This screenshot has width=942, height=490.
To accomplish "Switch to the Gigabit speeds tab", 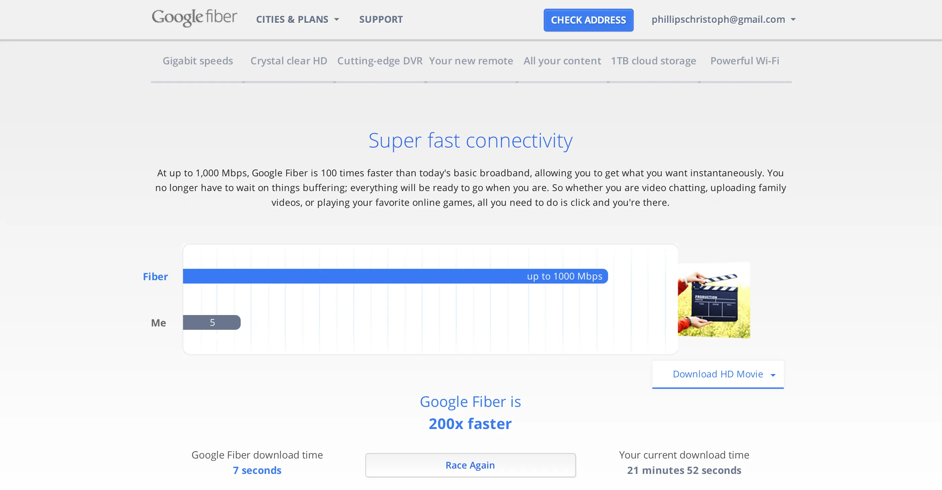I will point(198,61).
